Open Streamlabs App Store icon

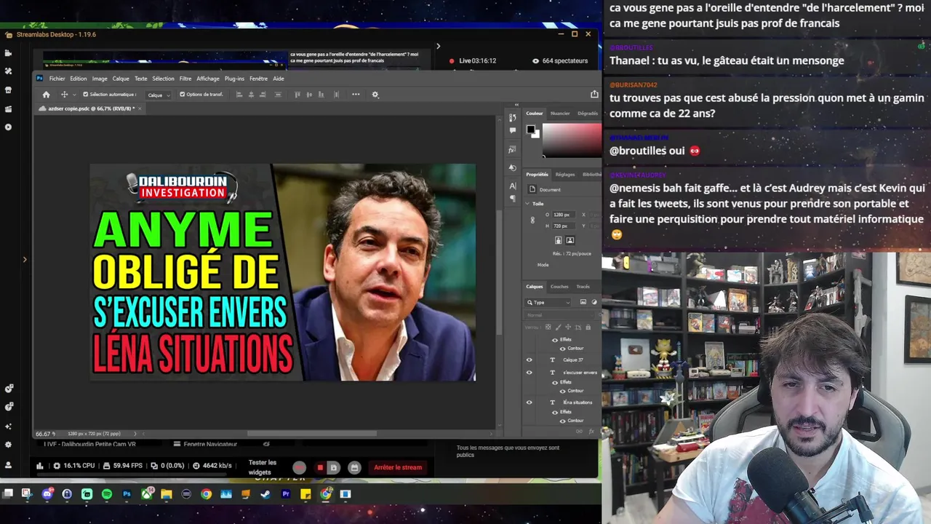(x=8, y=90)
